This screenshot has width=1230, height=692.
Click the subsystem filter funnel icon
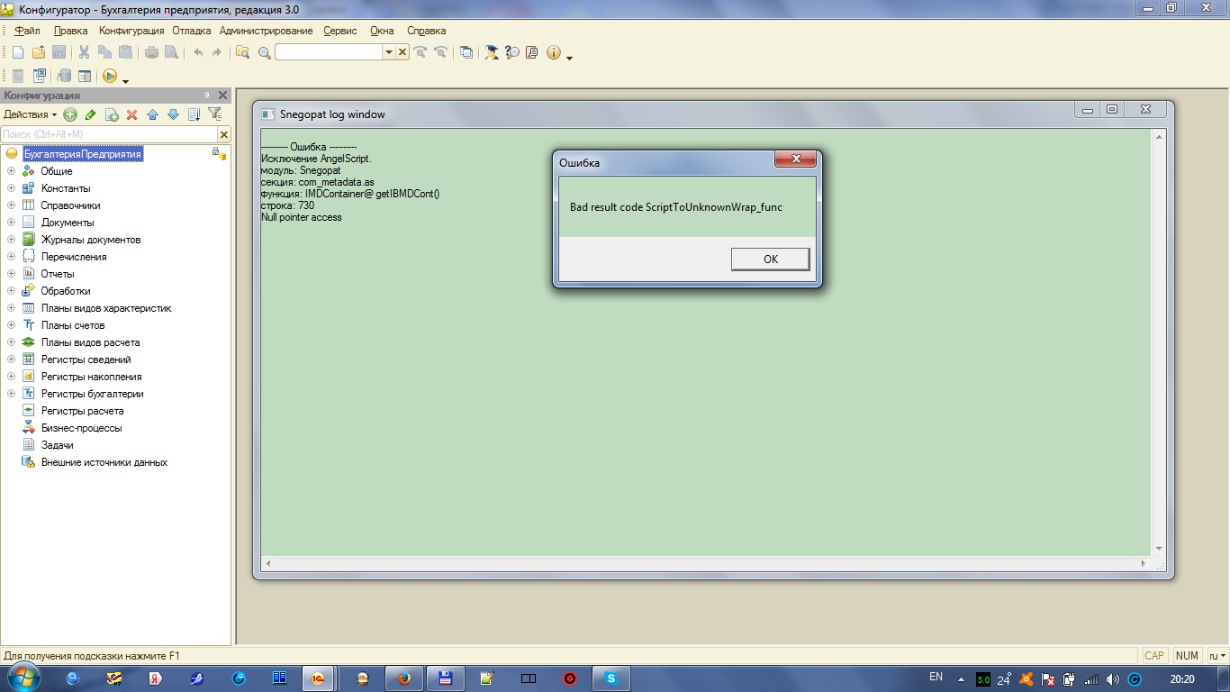coord(214,114)
